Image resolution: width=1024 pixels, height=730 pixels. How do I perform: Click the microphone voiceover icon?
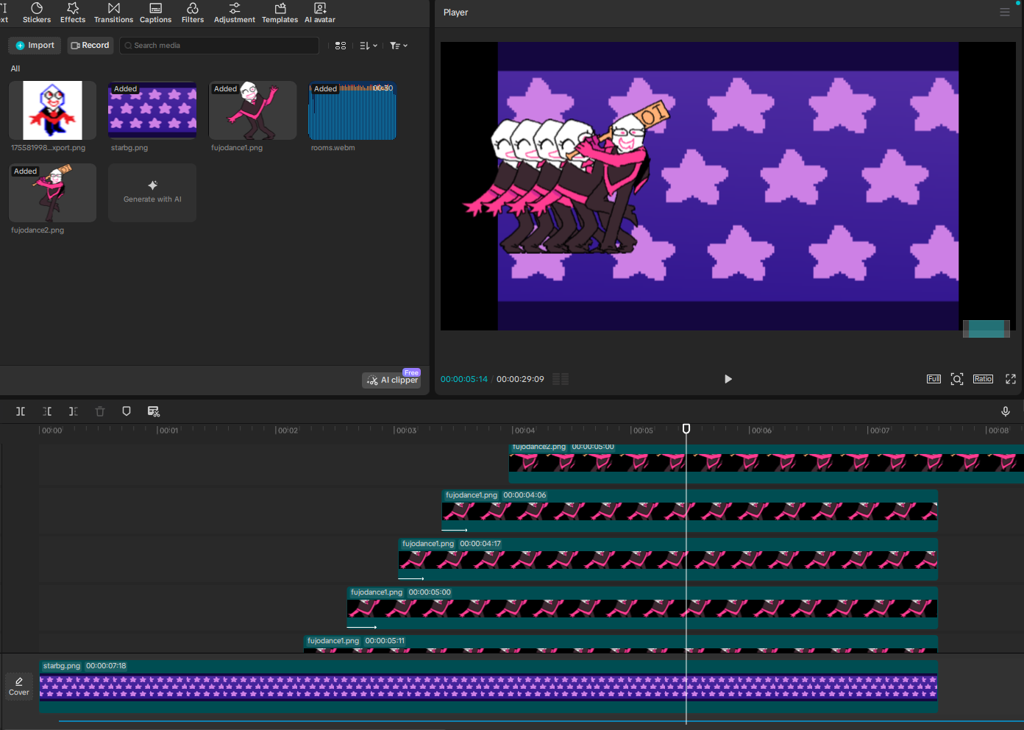coord(1005,411)
